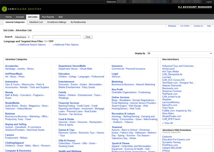Open new advertiser Abazias Diamonds
The width and height of the screenshot is (214, 152).
pyautogui.click(x=172, y=86)
